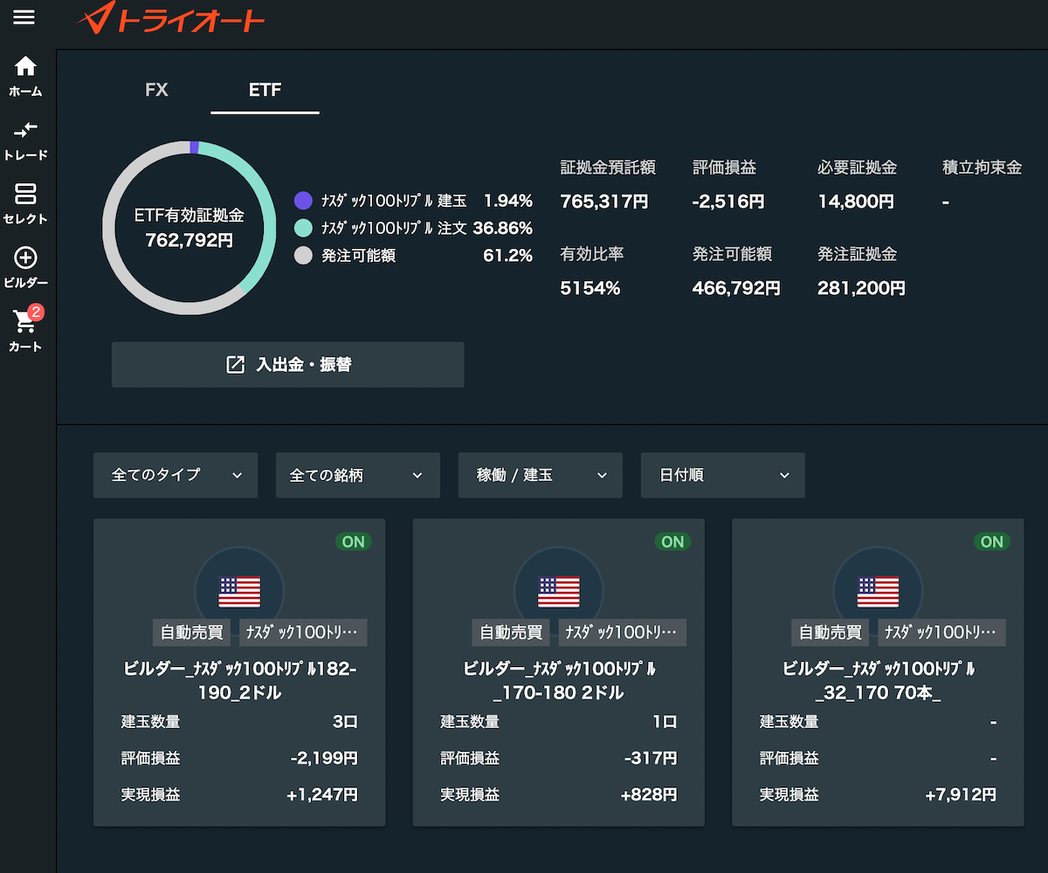Click purple swatch for ナスダック100トリプル 建玉

tap(303, 201)
